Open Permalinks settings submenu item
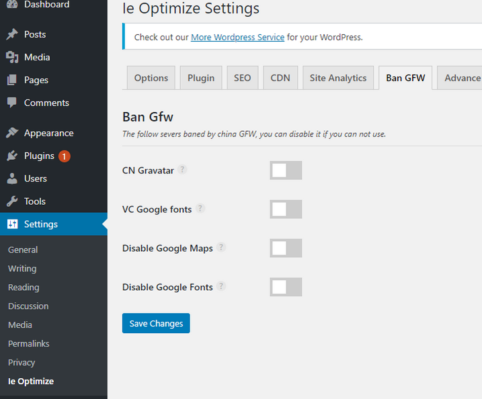The width and height of the screenshot is (482, 399). pos(28,343)
